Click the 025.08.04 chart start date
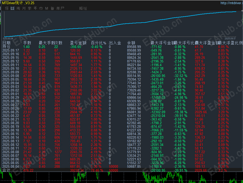The image size is (243, 183). (x=8, y=38)
